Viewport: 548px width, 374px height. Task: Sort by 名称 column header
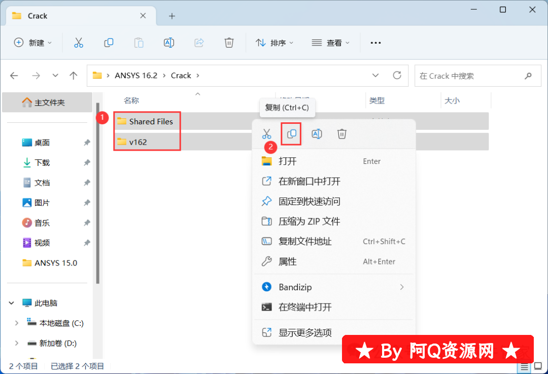tap(131, 100)
